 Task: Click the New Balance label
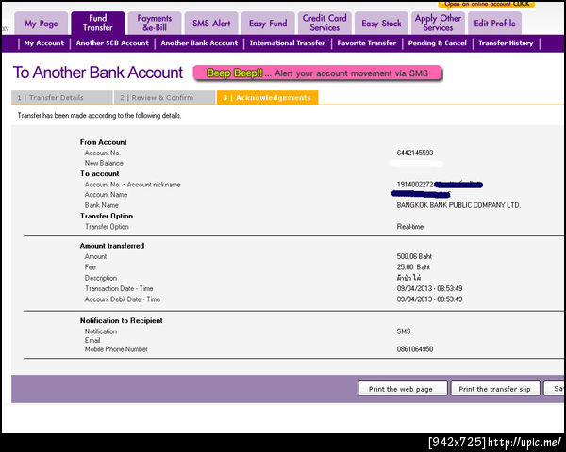click(x=104, y=163)
